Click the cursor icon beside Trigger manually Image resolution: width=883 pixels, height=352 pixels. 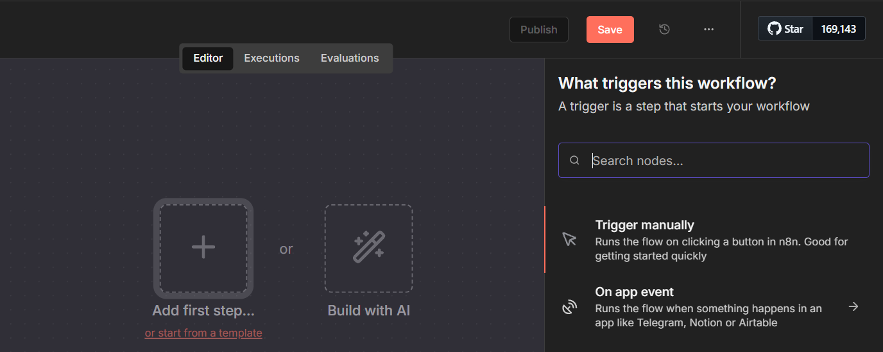click(x=569, y=240)
